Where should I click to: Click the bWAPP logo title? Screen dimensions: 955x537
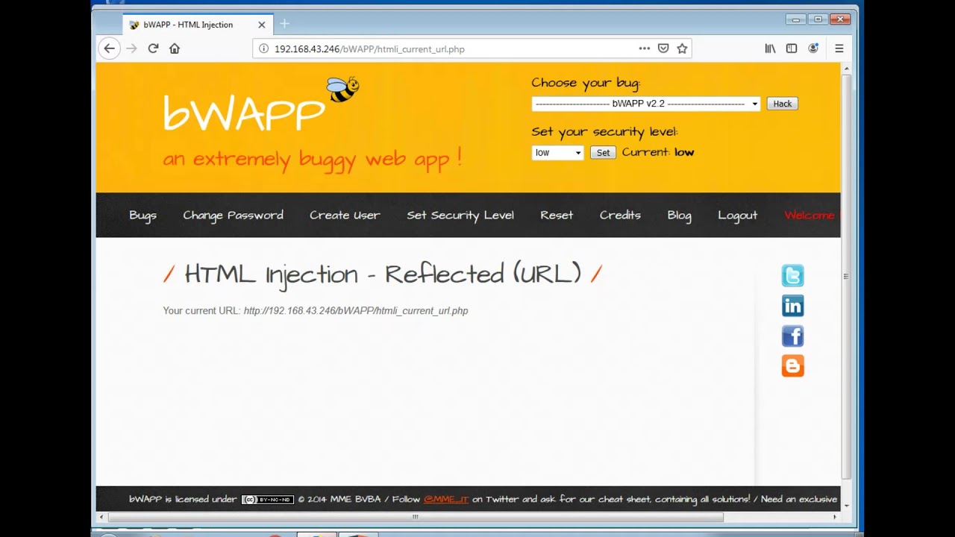(x=244, y=113)
